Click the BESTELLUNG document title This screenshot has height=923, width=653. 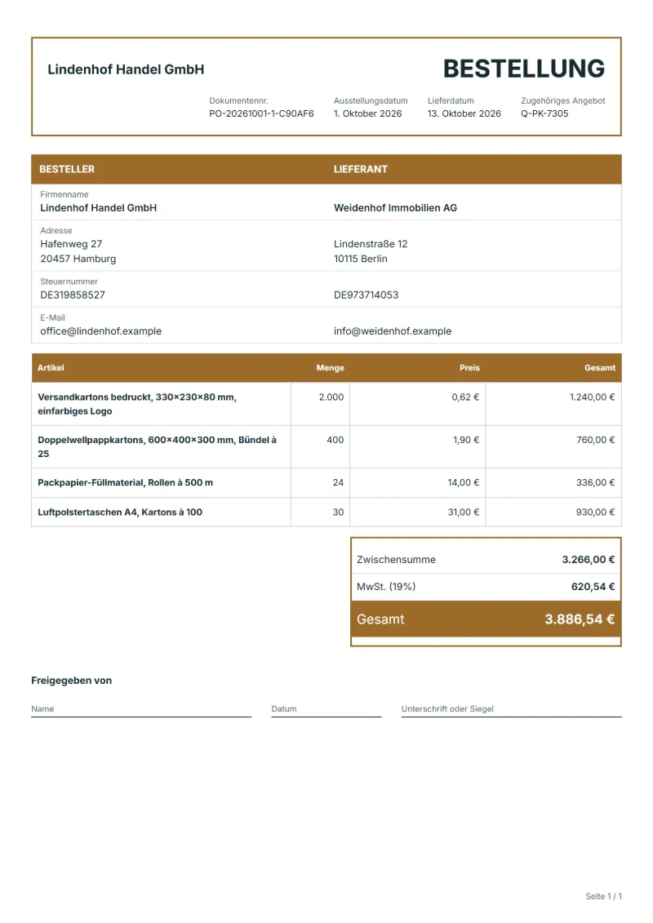tap(523, 69)
